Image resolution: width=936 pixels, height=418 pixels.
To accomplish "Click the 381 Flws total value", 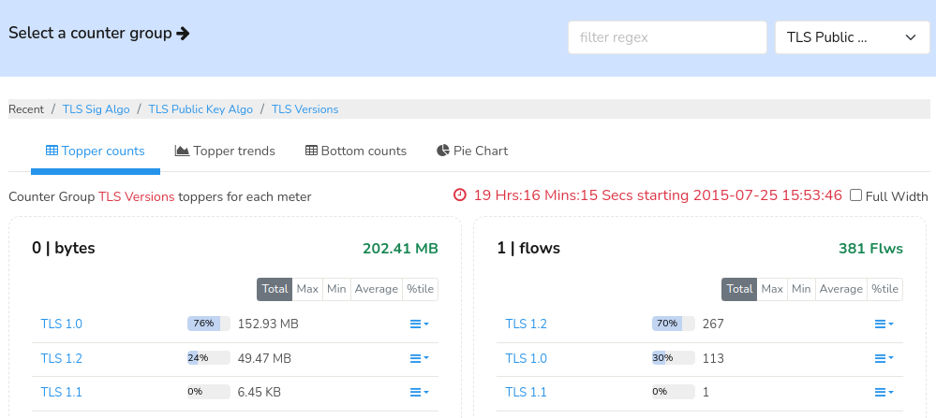I will pyautogui.click(x=871, y=249).
